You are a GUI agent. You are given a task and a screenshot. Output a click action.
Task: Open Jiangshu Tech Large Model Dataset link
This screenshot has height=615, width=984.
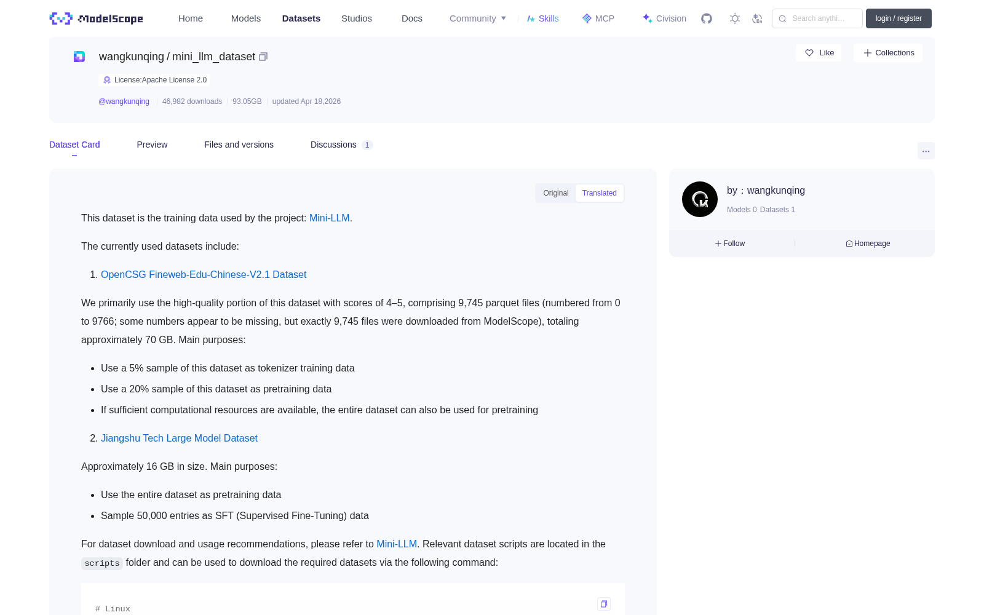tap(179, 438)
